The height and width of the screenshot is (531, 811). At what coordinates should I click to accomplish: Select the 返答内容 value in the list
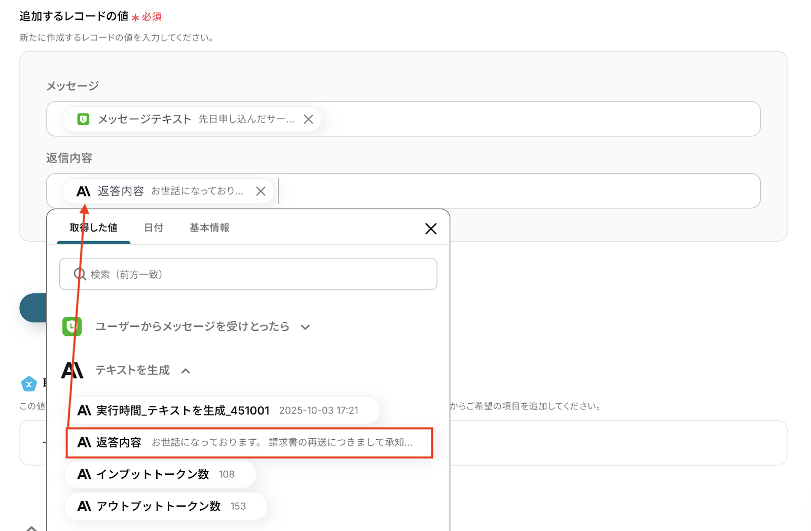point(249,442)
